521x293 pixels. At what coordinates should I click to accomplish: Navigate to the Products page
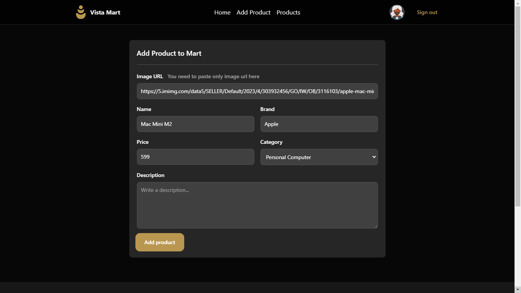288,12
